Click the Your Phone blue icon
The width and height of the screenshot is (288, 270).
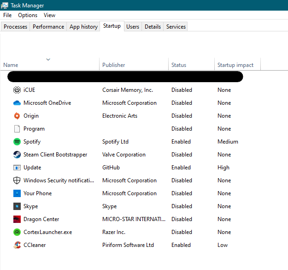17,193
